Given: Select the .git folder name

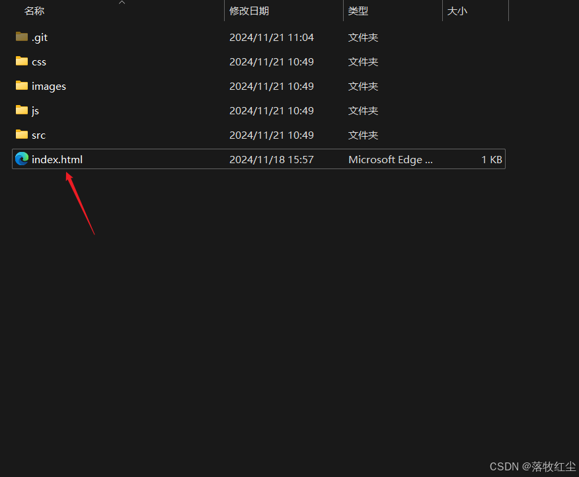Looking at the screenshot, I should coord(40,38).
